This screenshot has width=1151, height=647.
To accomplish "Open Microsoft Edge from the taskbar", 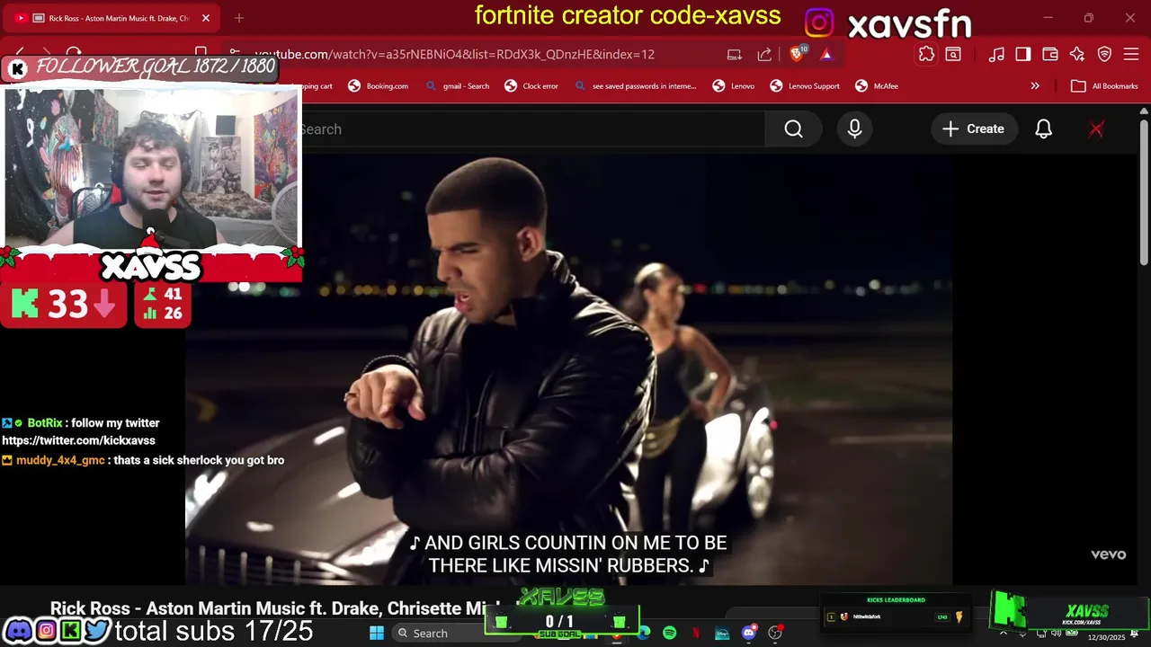I will point(644,633).
